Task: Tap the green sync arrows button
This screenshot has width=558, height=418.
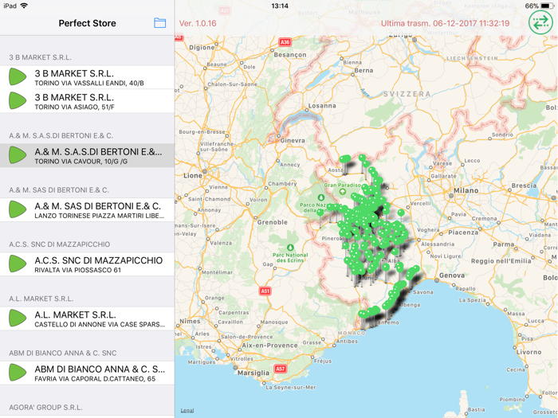Action: tap(540, 23)
